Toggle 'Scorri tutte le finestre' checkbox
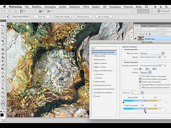 (11, 17)
